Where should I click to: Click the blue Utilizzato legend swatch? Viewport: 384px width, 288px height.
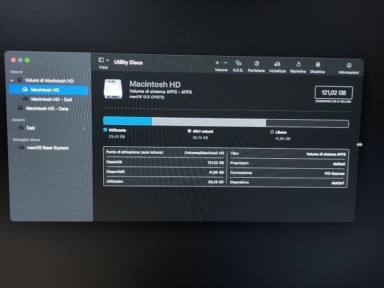click(x=105, y=130)
